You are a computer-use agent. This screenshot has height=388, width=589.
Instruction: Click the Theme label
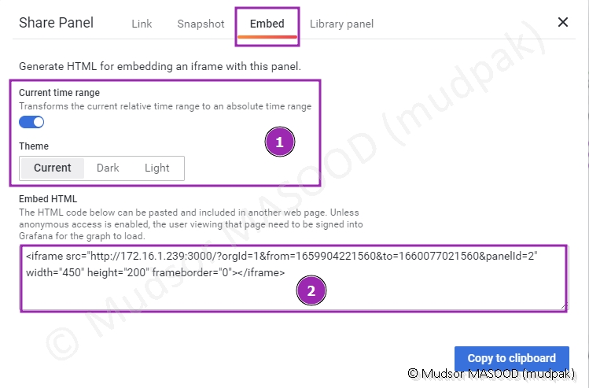click(x=34, y=146)
